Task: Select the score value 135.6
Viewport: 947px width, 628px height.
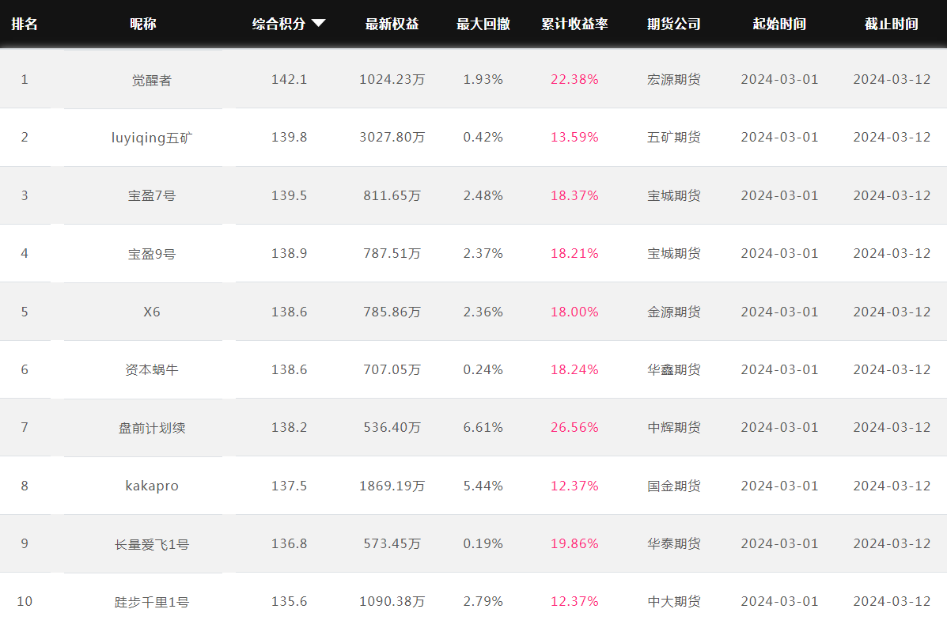Action: pyautogui.click(x=290, y=601)
